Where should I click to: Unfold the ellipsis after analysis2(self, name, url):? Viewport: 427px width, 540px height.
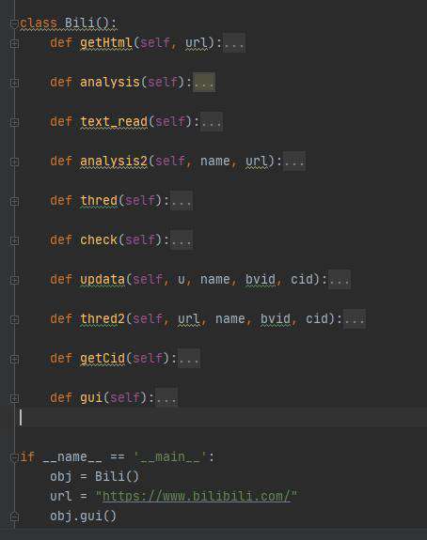294,161
